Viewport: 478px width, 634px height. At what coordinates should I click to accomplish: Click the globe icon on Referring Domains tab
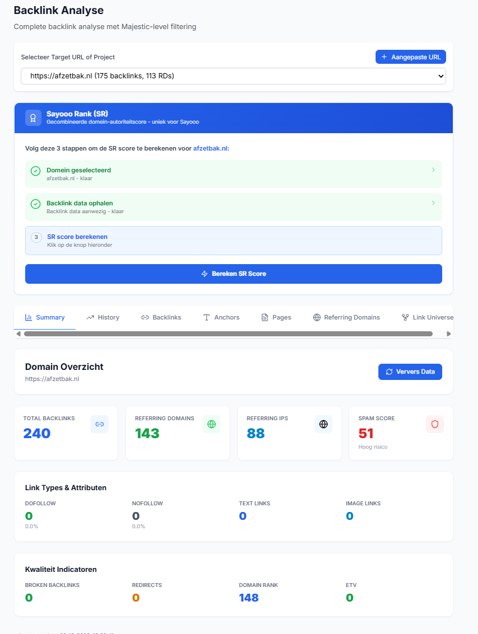317,317
